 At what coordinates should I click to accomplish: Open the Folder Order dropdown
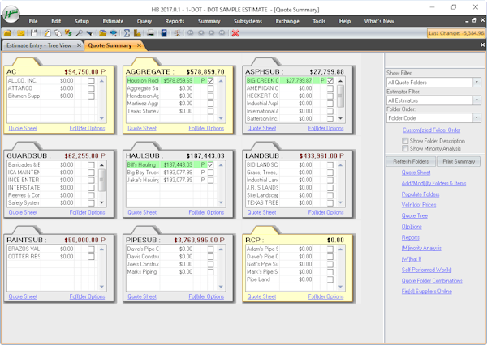pyautogui.click(x=476, y=117)
